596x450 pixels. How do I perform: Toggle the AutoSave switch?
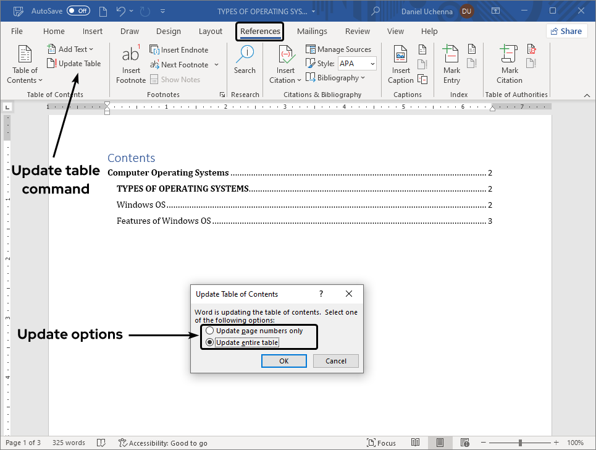[x=78, y=11]
